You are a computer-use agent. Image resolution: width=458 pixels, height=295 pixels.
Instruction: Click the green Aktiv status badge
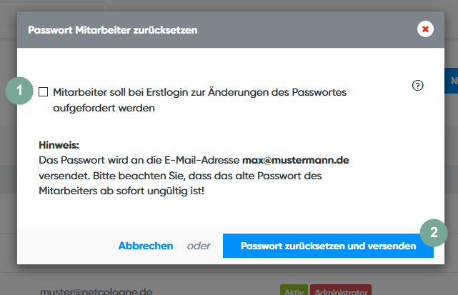294,291
